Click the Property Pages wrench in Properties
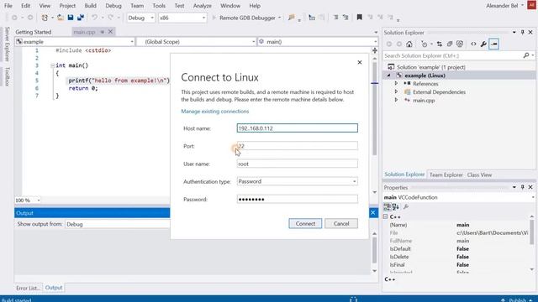Viewport: 538px width, 302px height. click(406, 206)
